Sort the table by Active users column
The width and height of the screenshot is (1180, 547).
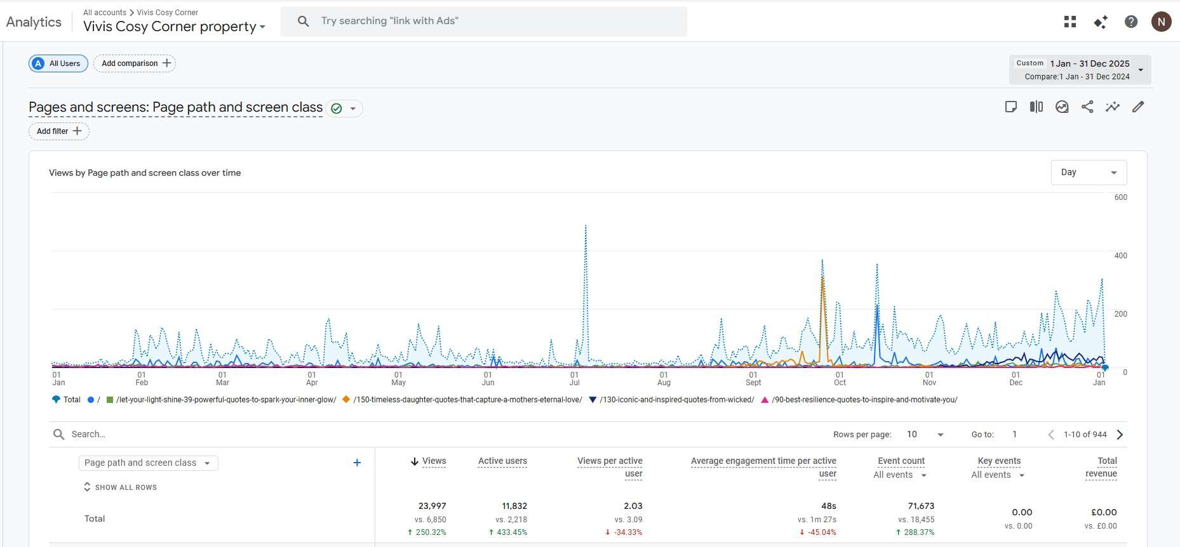point(502,461)
